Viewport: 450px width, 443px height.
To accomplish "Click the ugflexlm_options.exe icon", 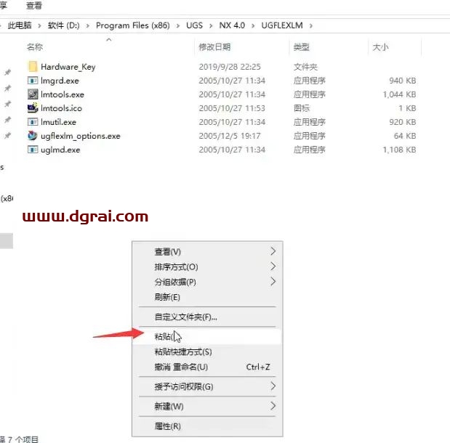I will [33, 136].
